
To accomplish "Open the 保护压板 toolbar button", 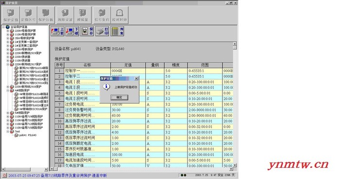I will 46,15.
